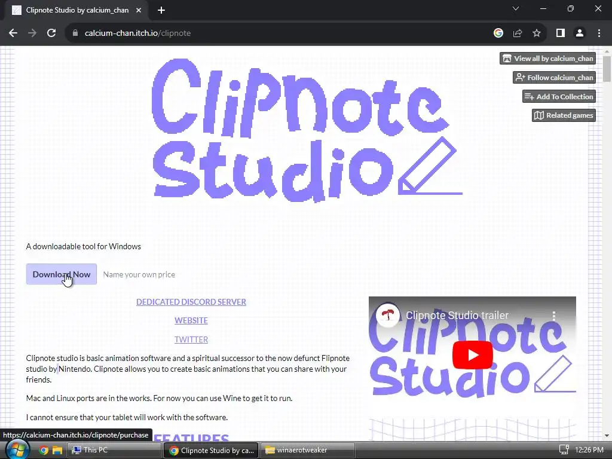
Task: Open the Dedicated Discord Server link
Action: [191, 302]
